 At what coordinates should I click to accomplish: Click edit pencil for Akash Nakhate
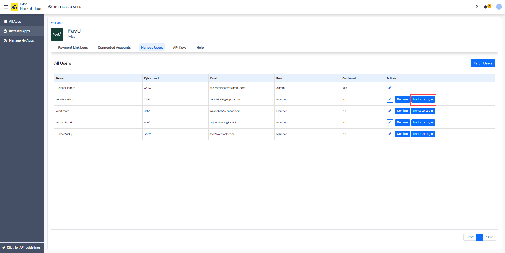point(390,99)
